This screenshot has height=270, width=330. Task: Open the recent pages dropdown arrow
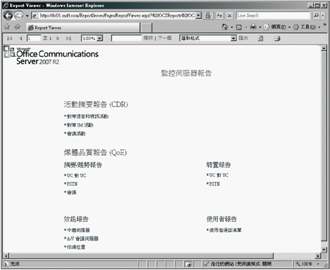tap(27, 16)
